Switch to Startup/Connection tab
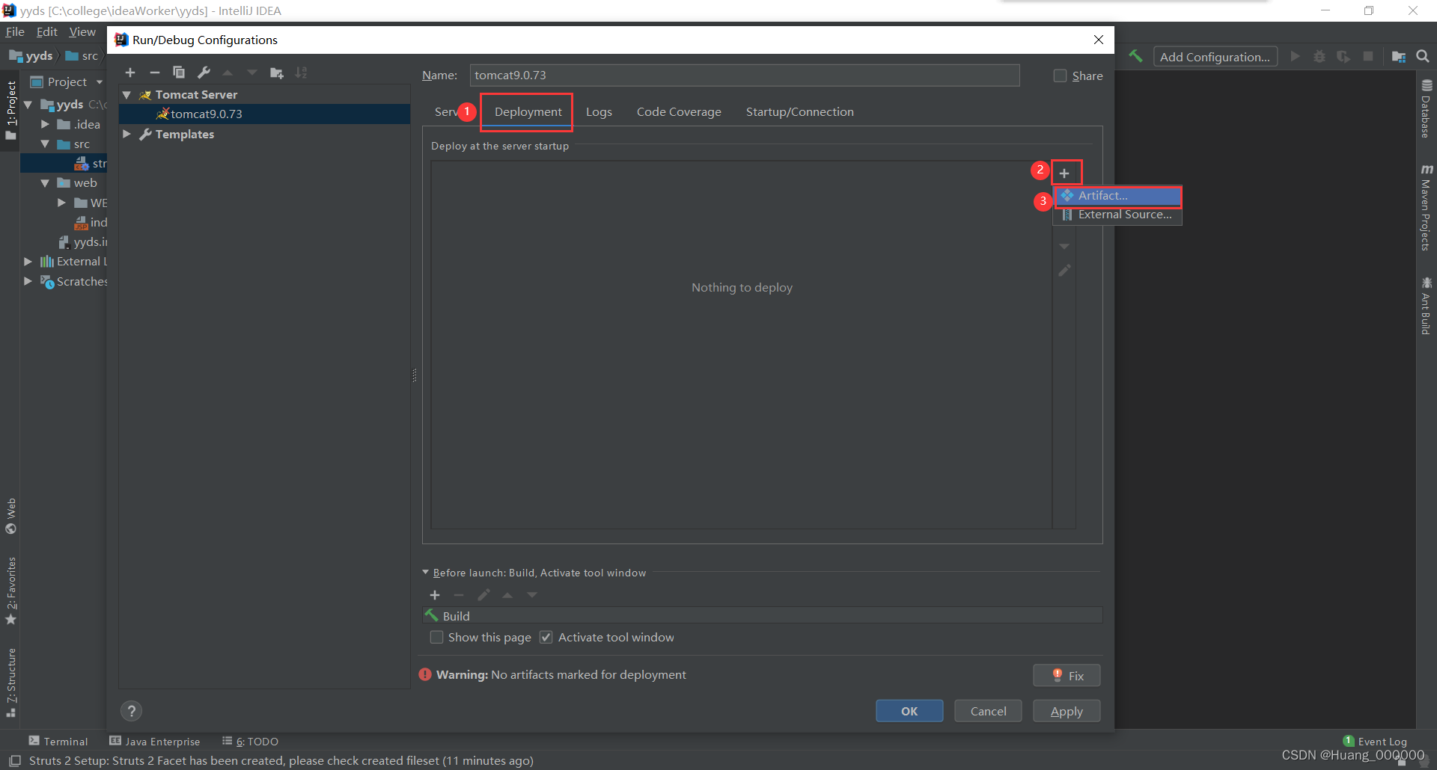Viewport: 1437px width, 770px height. [x=799, y=111]
